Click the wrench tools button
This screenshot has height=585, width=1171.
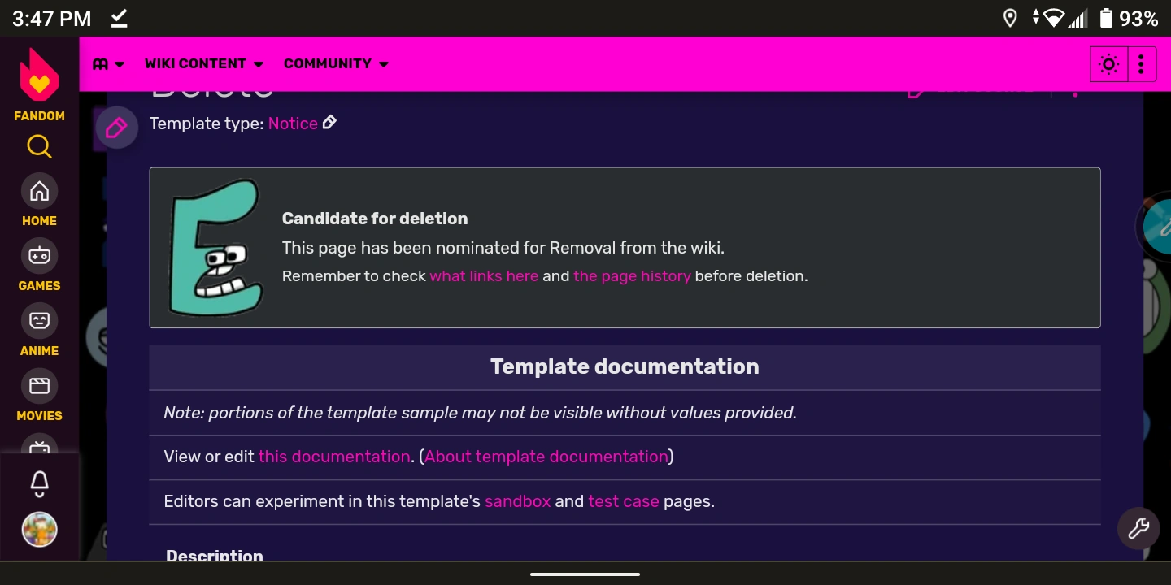(1138, 529)
